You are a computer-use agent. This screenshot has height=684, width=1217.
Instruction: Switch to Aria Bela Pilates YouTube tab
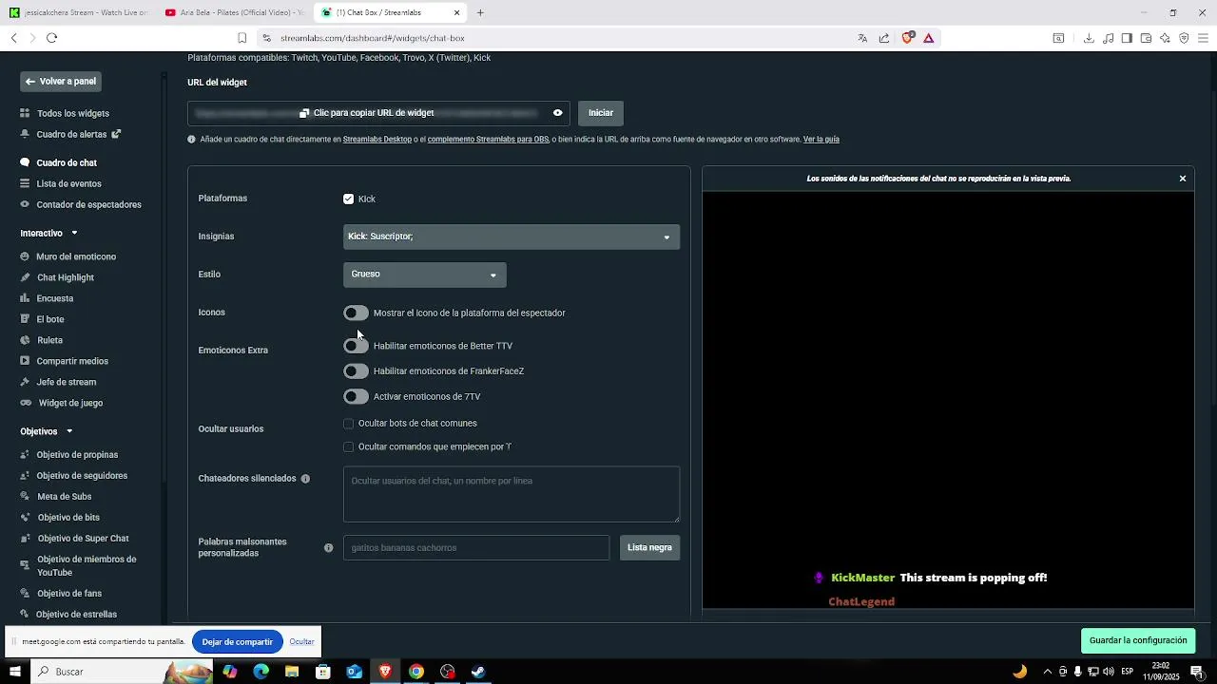pos(234,12)
